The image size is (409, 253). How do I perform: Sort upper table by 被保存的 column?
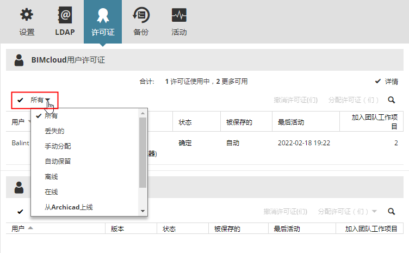(239, 122)
